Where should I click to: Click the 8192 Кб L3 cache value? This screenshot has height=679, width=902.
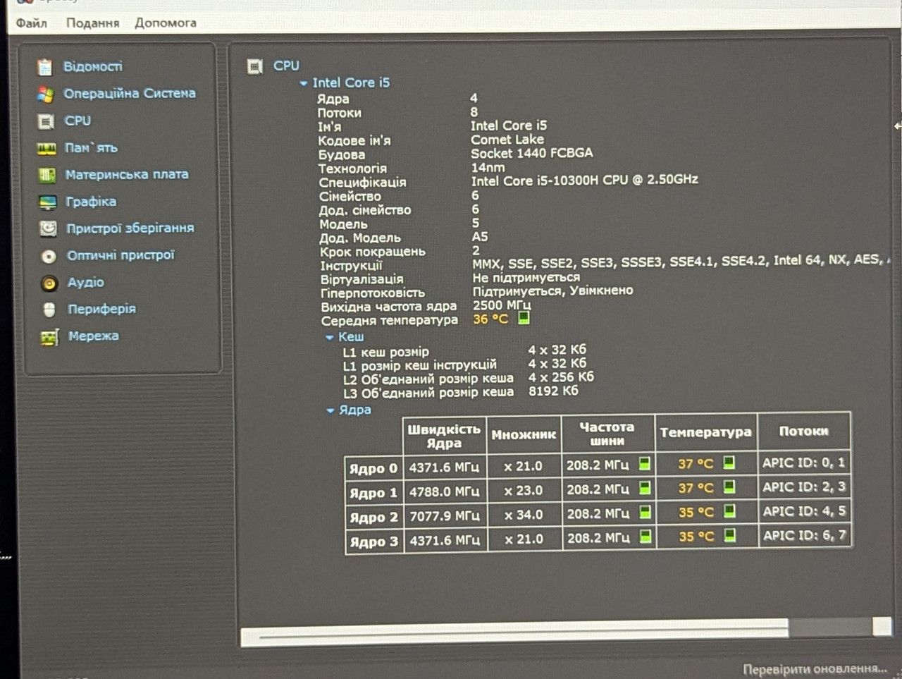tap(554, 391)
